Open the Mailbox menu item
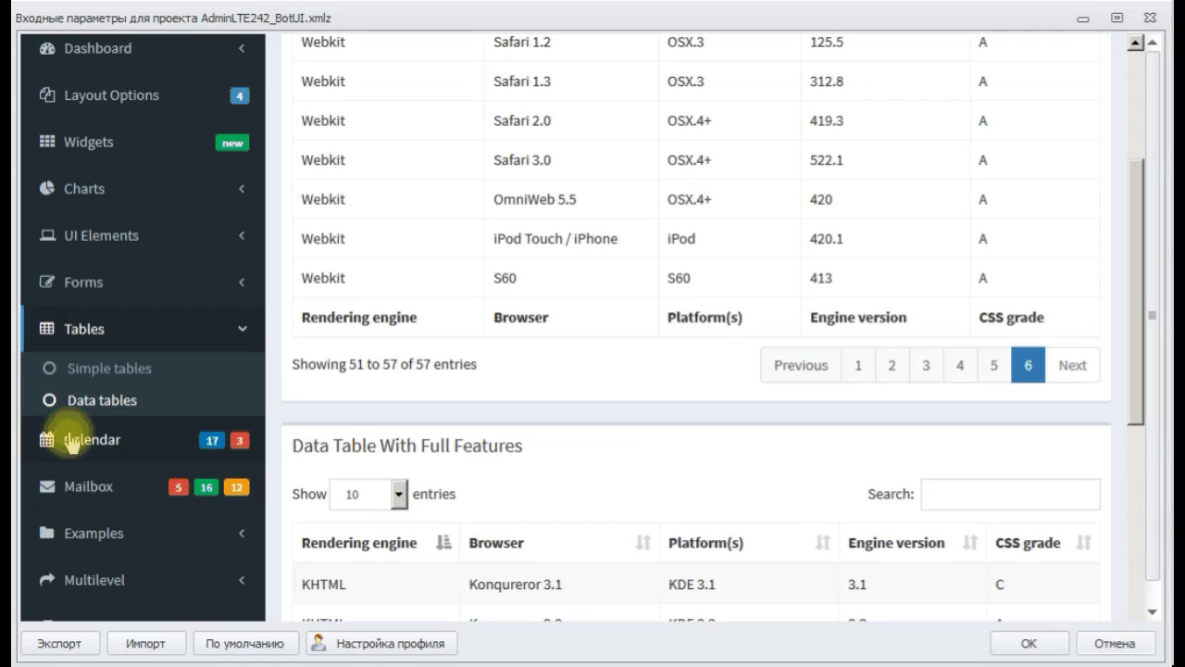 [x=143, y=486]
